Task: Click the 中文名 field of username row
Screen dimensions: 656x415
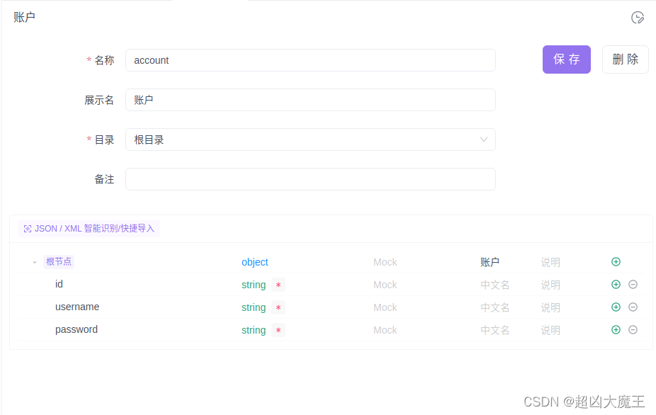Action: 495,307
